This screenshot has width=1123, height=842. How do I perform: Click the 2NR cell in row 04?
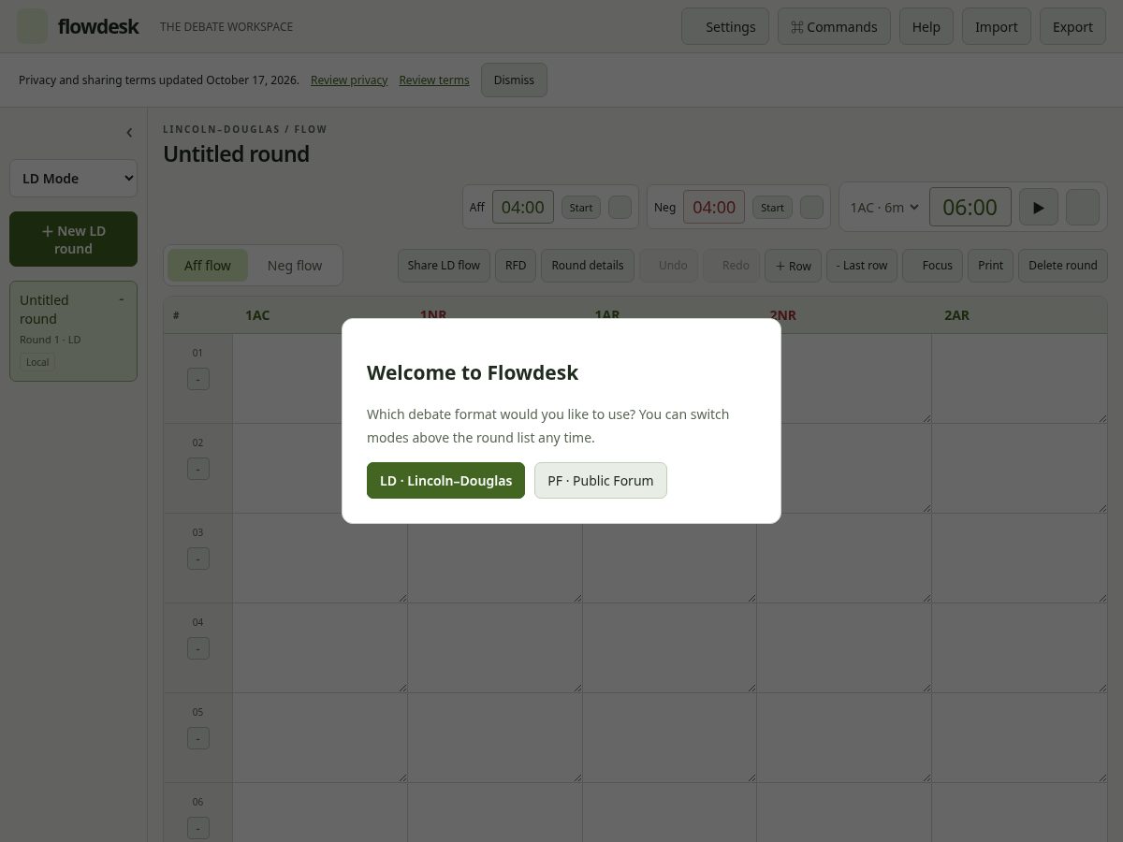844,647
